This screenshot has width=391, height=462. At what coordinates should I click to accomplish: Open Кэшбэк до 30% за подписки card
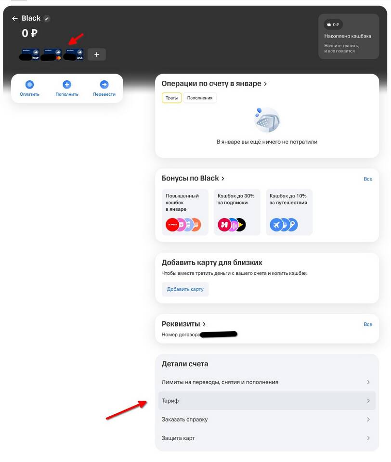[237, 212]
